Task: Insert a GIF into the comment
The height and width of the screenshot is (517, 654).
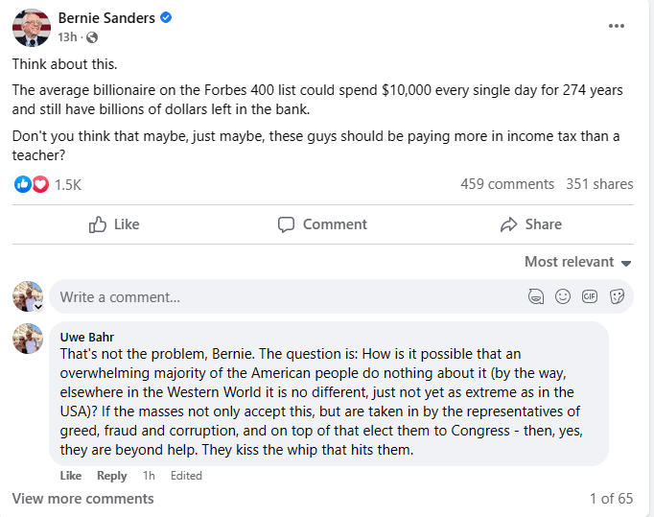Action: (590, 296)
